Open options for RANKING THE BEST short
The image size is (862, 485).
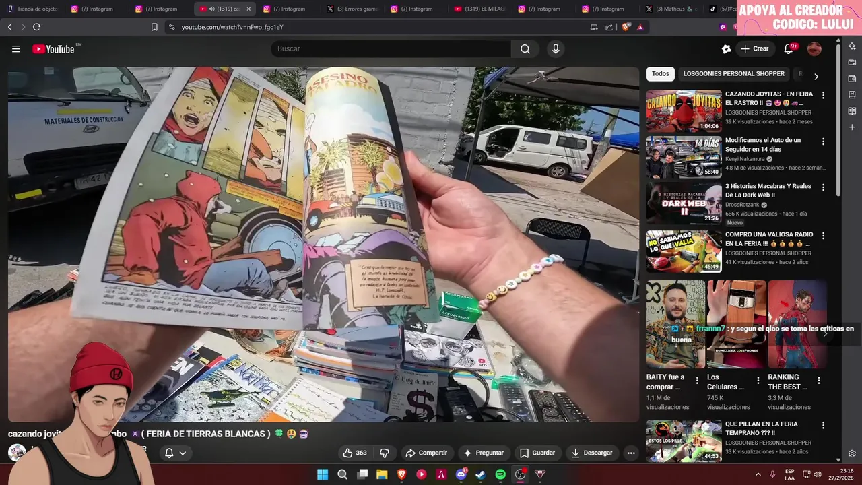click(819, 381)
